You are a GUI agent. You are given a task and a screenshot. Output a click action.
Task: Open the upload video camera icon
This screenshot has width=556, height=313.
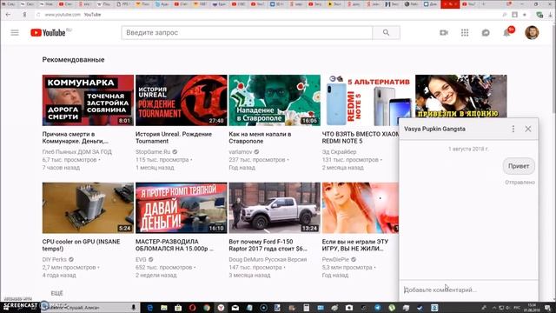click(x=444, y=33)
